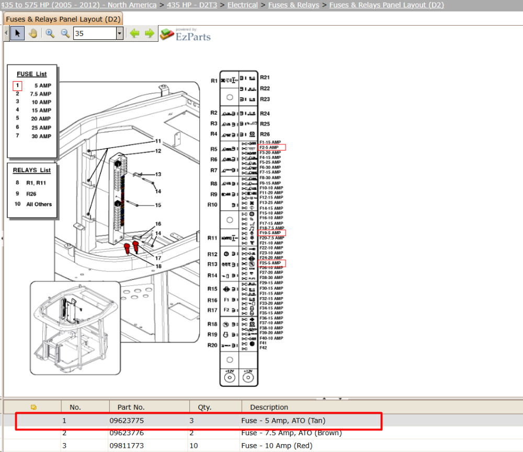Click the zoom out magnifier
The width and height of the screenshot is (523, 452).
click(65, 33)
